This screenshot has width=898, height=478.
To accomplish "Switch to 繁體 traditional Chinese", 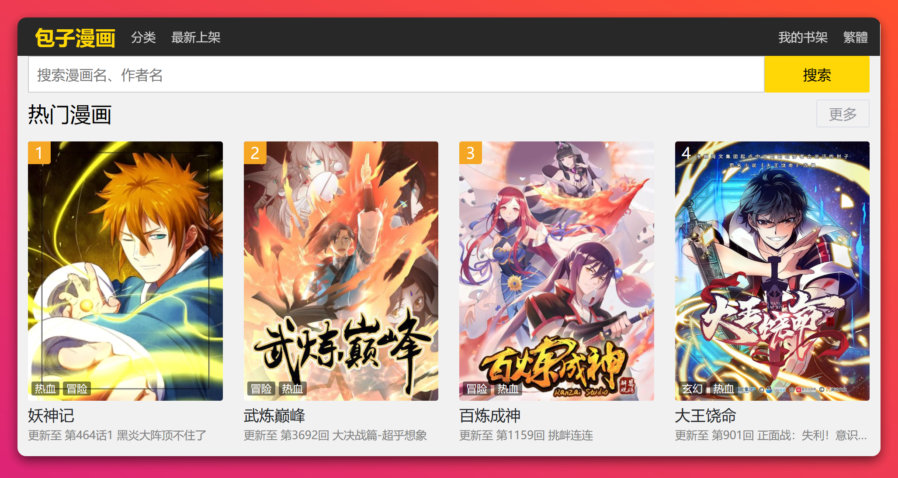I will 855,38.
